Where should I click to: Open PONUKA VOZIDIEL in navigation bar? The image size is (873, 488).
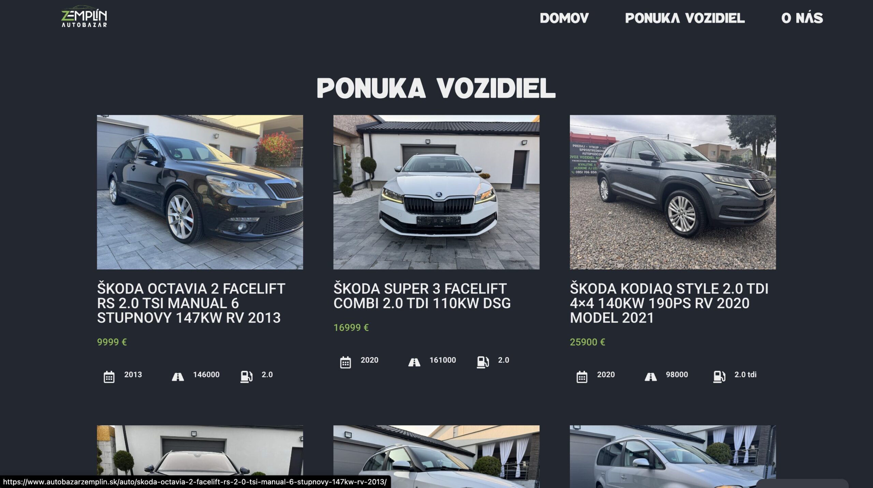[685, 18]
